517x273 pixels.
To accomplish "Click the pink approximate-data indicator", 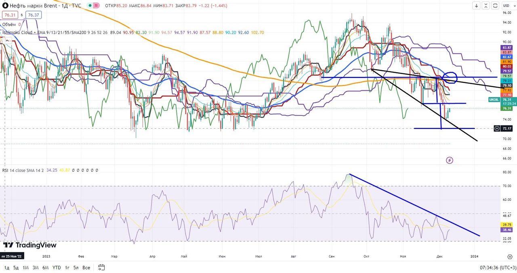I will [x=97, y=6].
